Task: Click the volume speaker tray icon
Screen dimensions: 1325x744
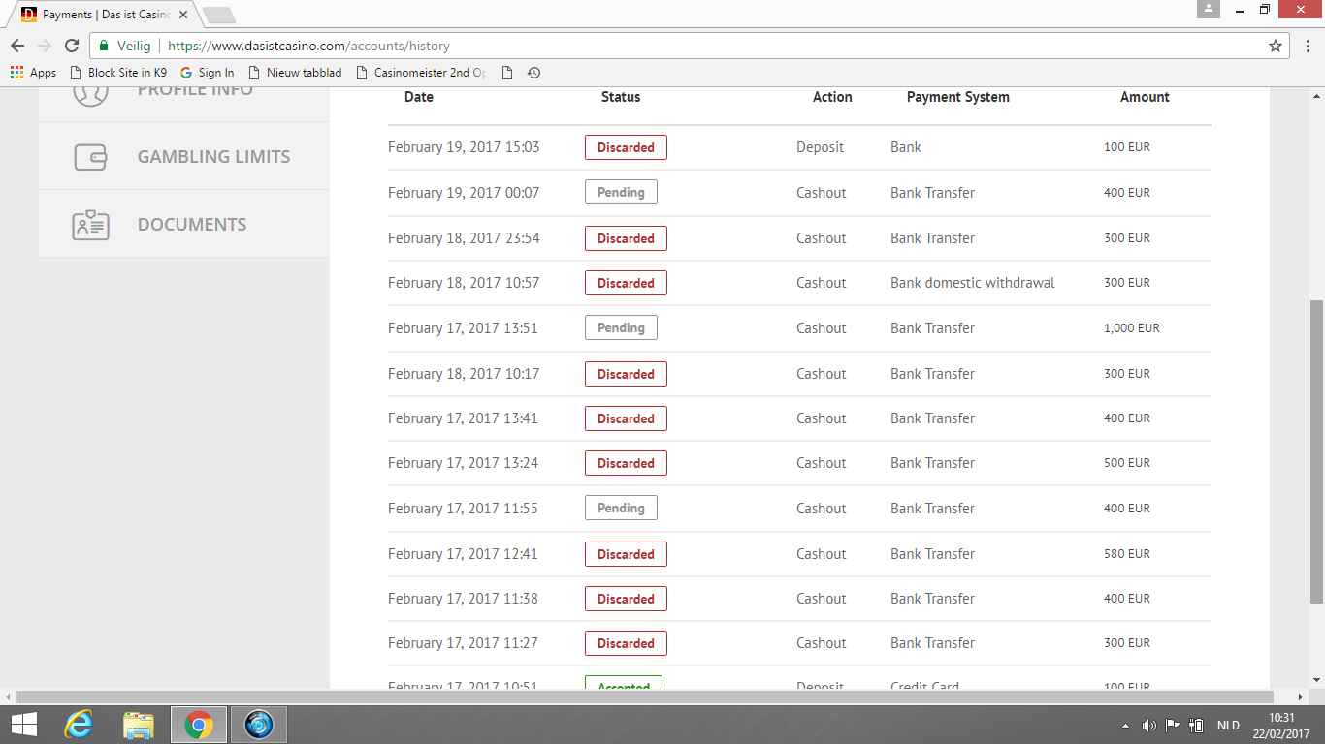Action: pos(1149,725)
